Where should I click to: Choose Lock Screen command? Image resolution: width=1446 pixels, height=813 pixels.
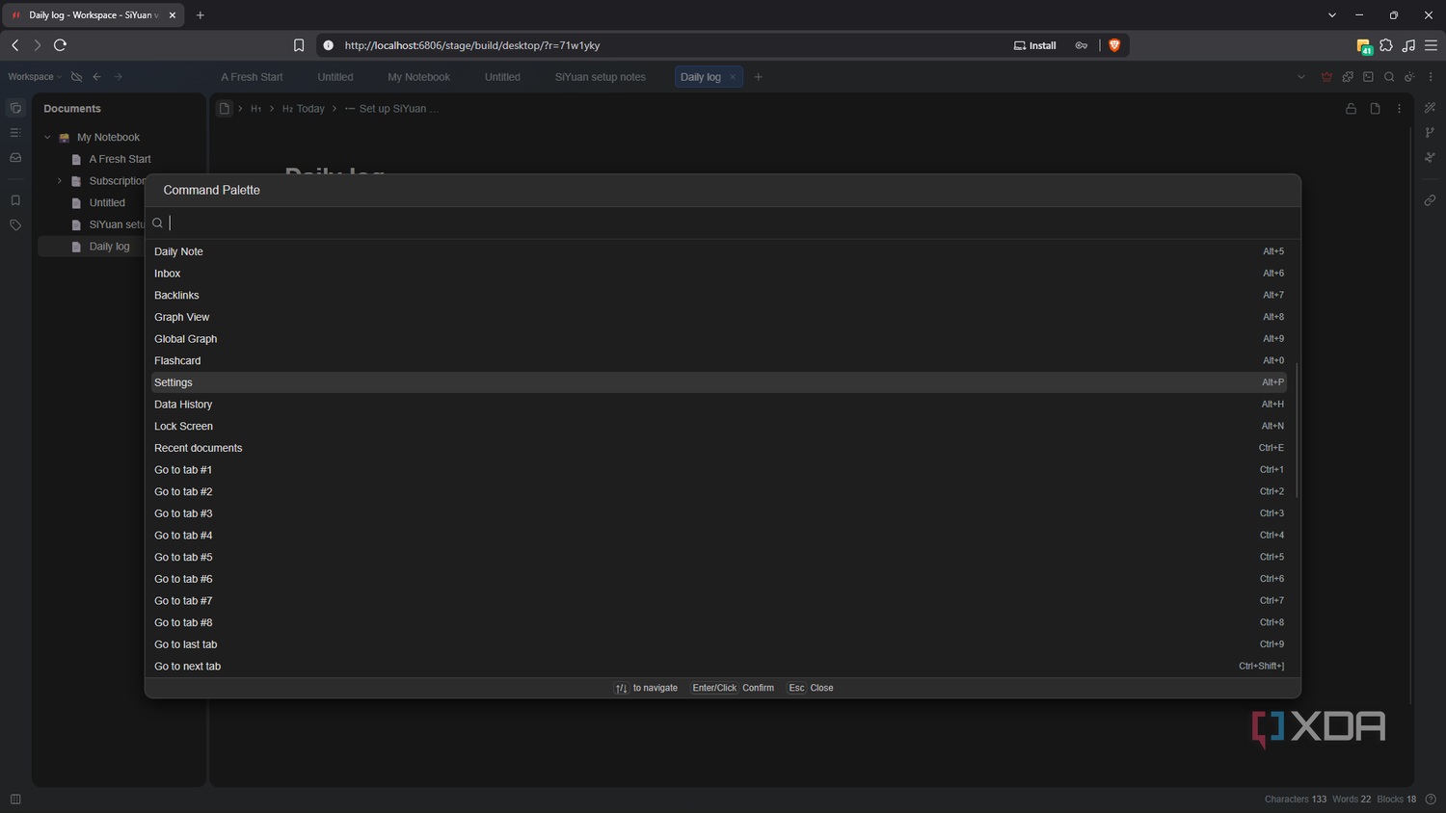tap(719, 427)
